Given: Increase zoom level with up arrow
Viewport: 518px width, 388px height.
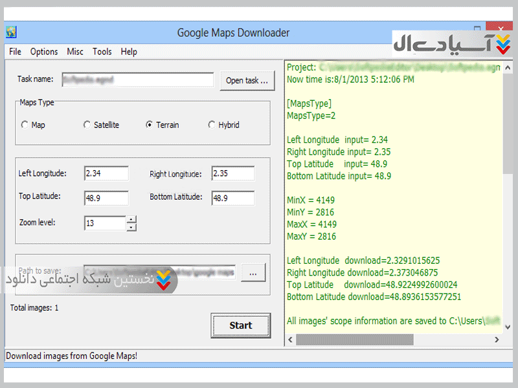Looking at the screenshot, I should pyautogui.click(x=131, y=219).
